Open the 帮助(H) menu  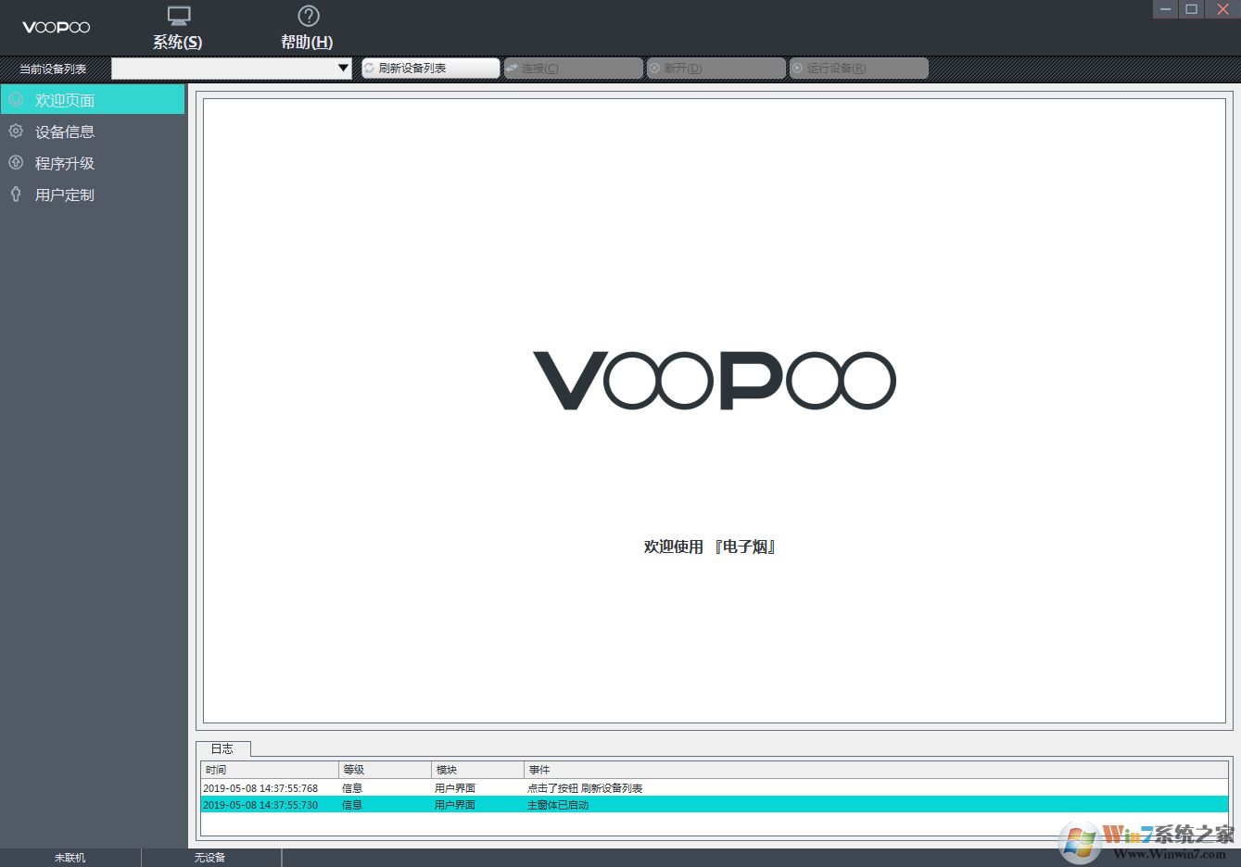pos(306,42)
